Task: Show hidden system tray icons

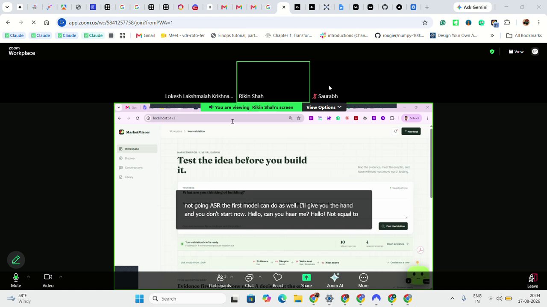Action: pyautogui.click(x=452, y=298)
